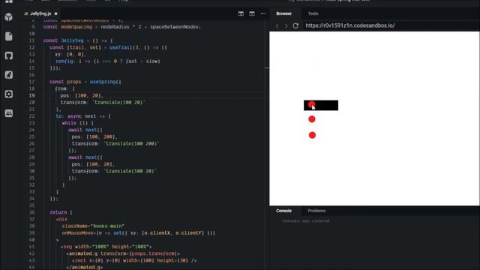480x270 pixels.
Task: Open the GitHub sidebar panel
Action: 8,55
